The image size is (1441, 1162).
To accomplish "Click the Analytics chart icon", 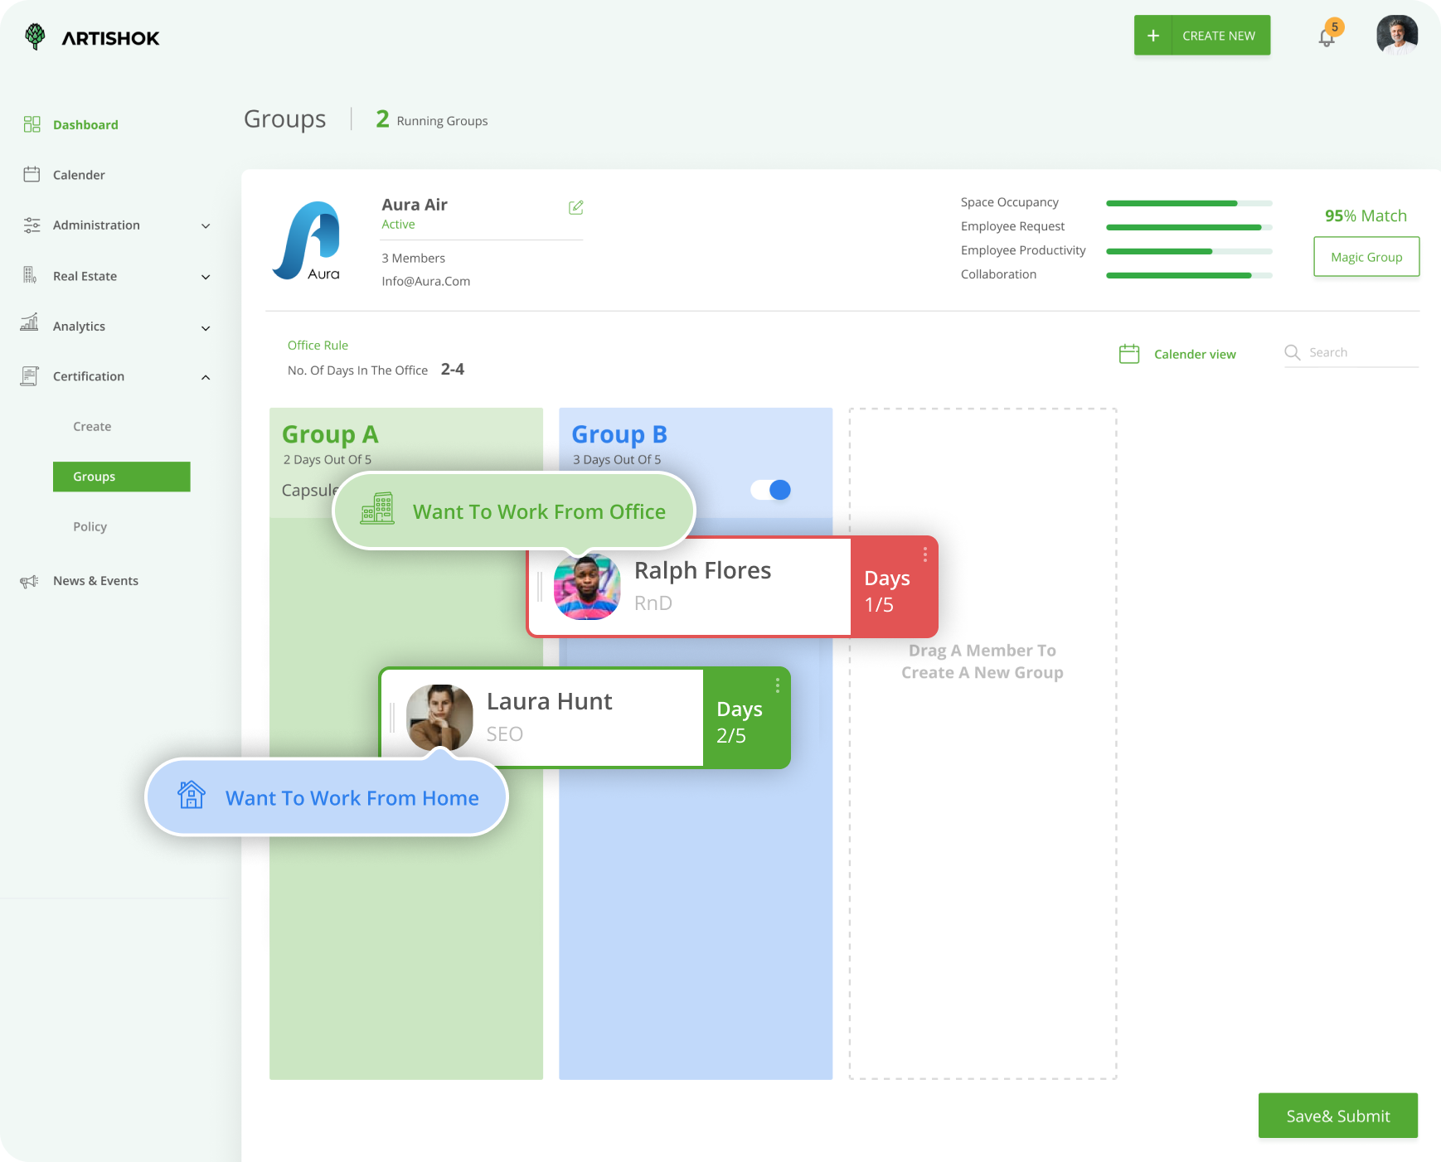I will [x=30, y=322].
